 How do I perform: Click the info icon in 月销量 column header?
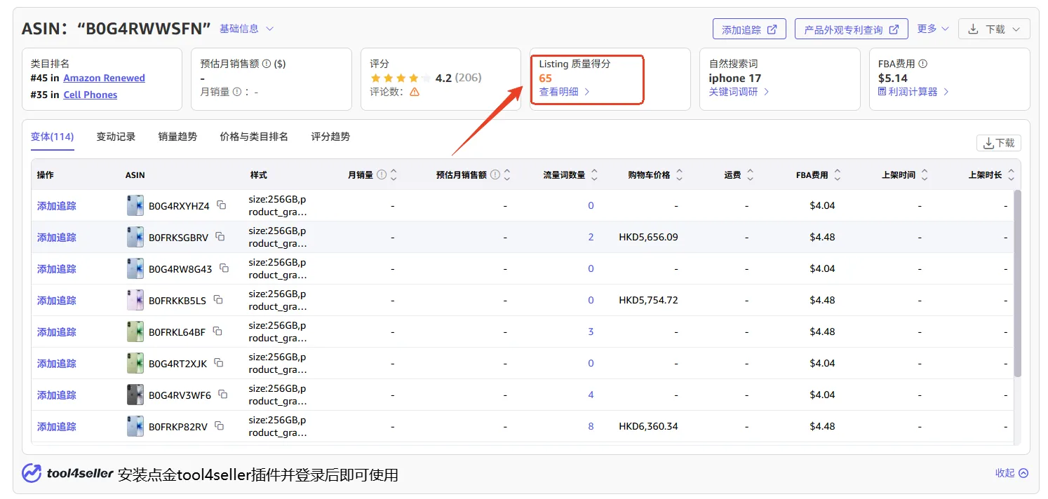click(382, 175)
